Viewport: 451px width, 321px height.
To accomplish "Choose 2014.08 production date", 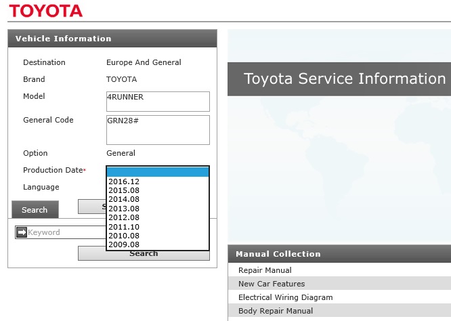I will [158, 199].
